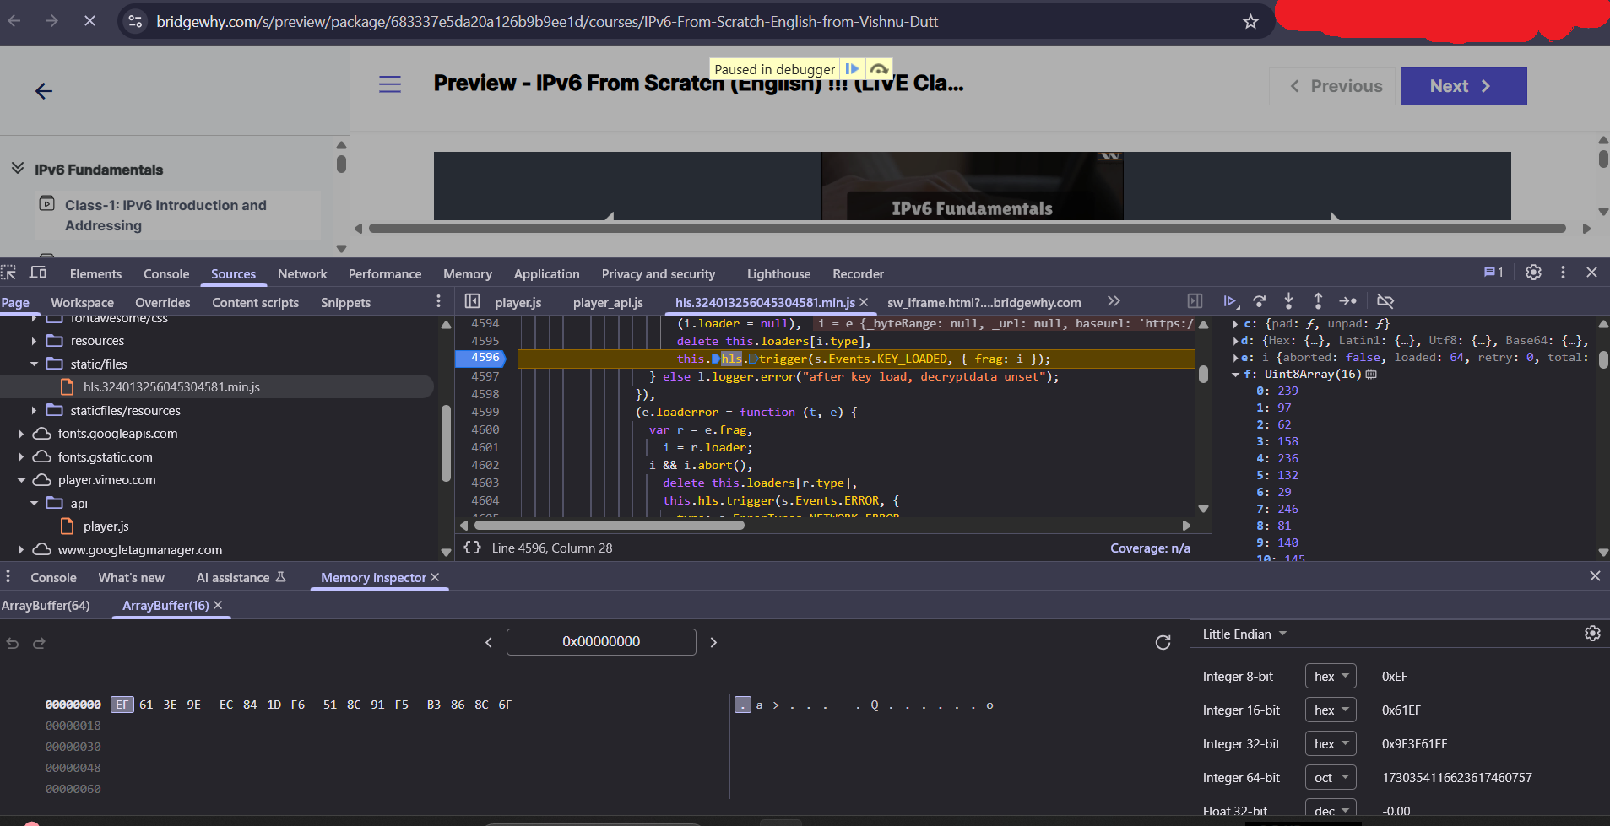Screen dimensions: 1610x826
Task: Toggle the file navigator sidebar
Action: pos(472,301)
